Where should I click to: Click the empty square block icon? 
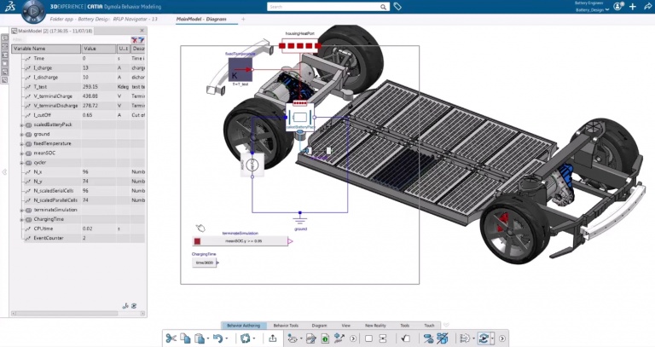pos(368,338)
